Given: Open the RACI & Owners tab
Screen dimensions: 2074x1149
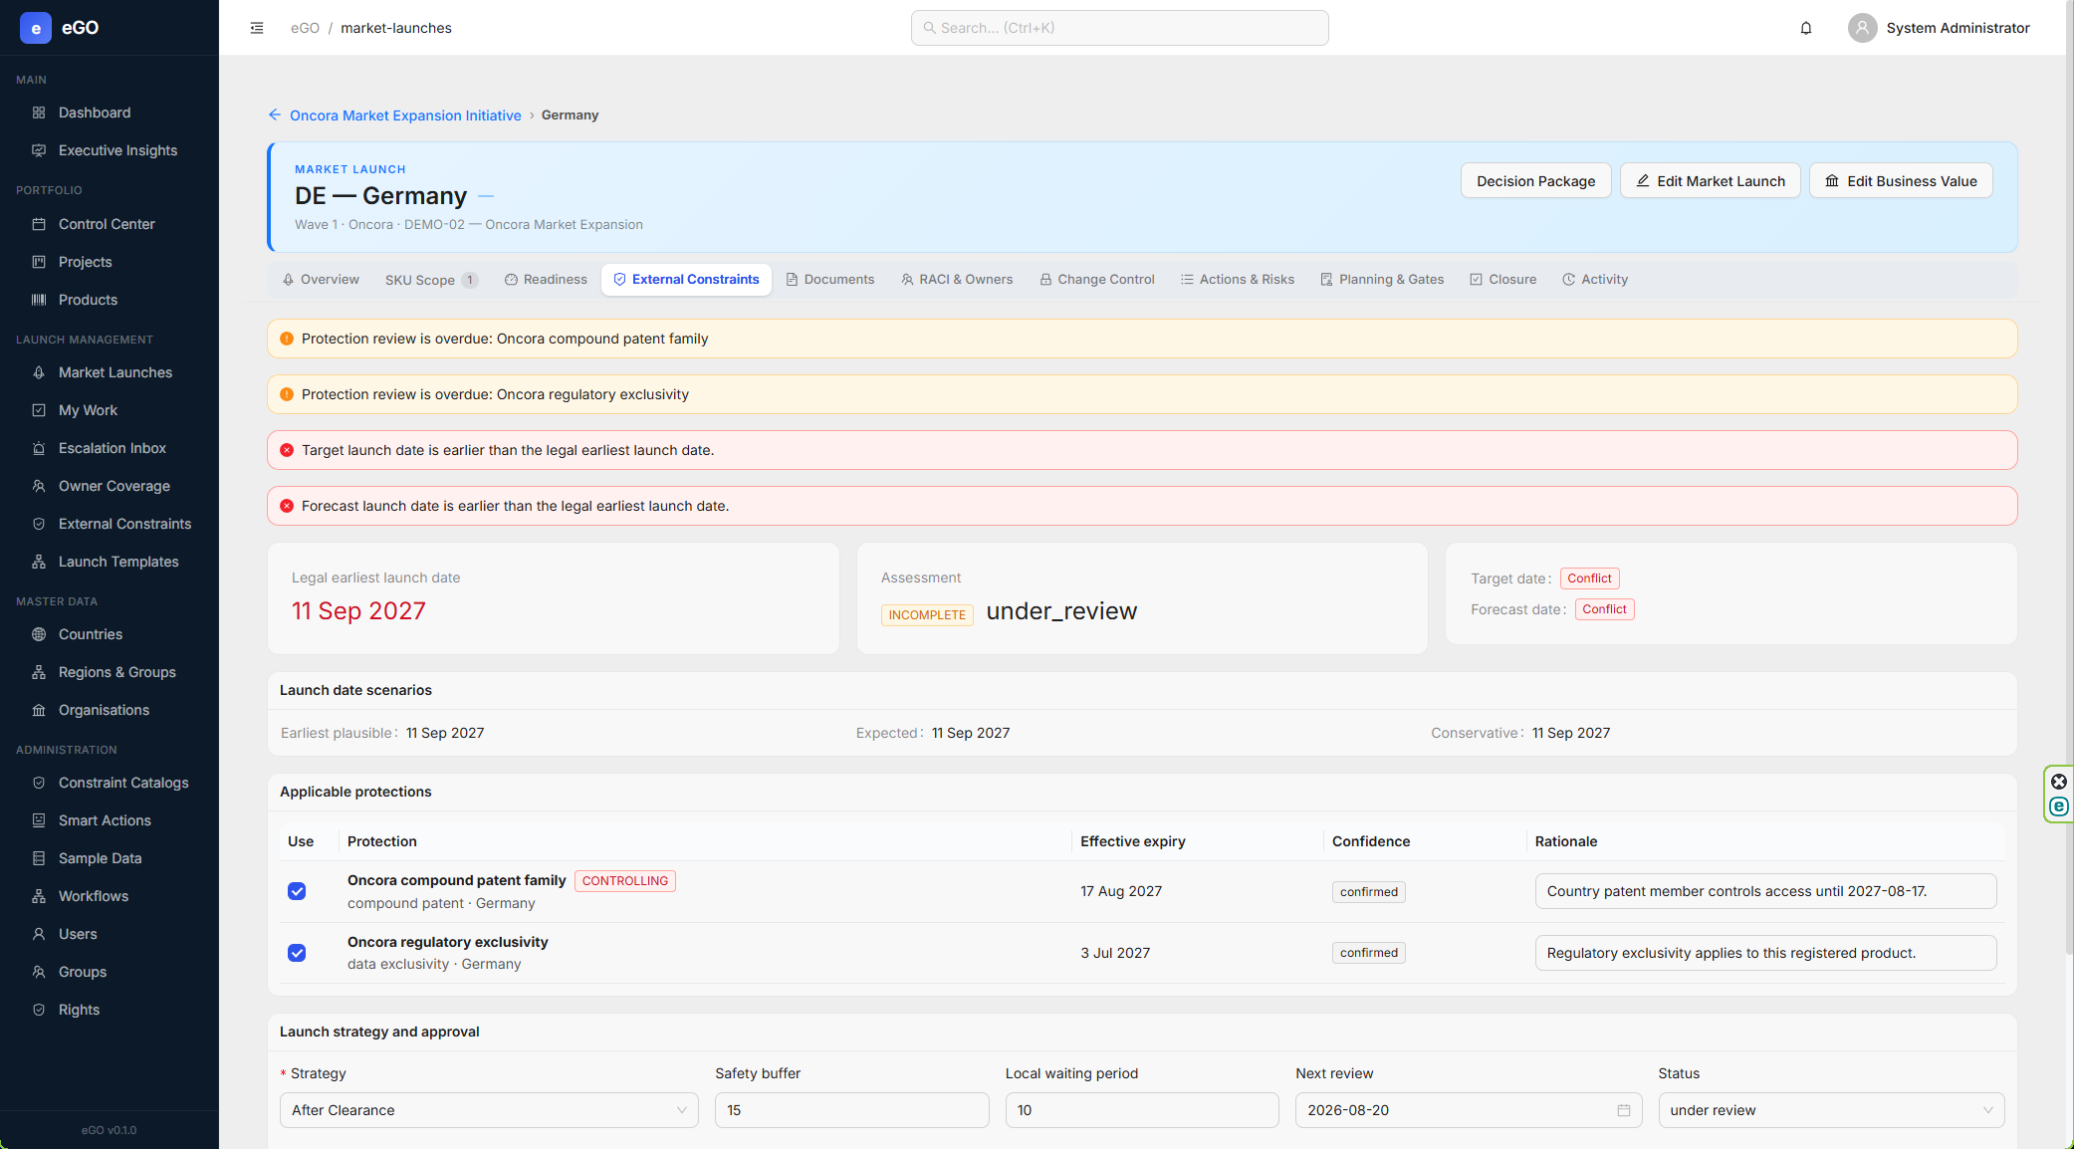Looking at the screenshot, I should point(957,280).
